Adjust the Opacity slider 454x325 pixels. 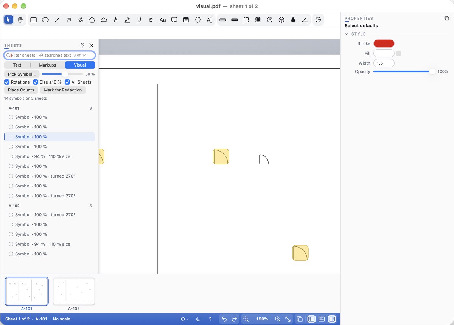(x=404, y=71)
